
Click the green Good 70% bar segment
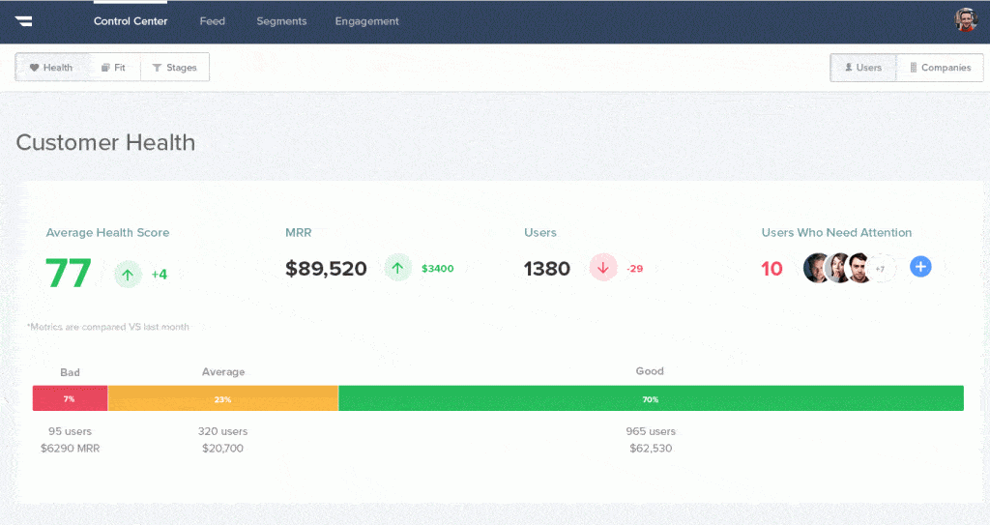(x=651, y=398)
